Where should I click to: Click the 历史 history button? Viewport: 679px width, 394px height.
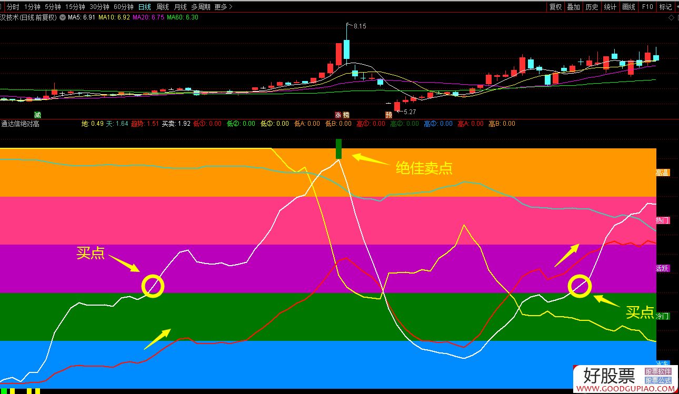(592, 7)
